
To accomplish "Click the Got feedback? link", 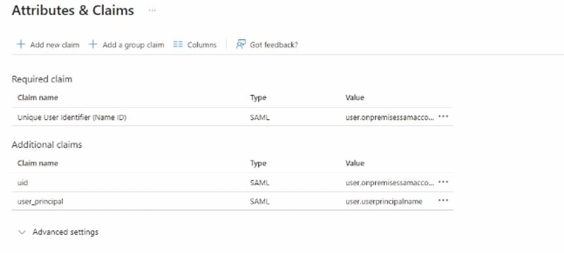I will point(273,45).
